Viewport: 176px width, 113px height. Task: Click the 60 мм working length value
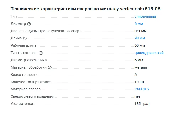pos(140,45)
